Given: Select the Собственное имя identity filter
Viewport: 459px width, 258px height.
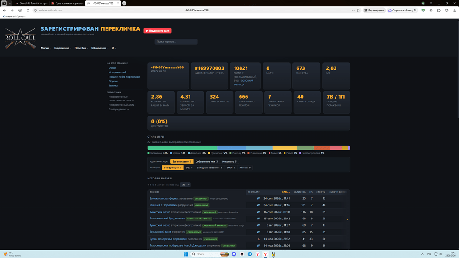Looking at the screenshot, I should [207, 161].
